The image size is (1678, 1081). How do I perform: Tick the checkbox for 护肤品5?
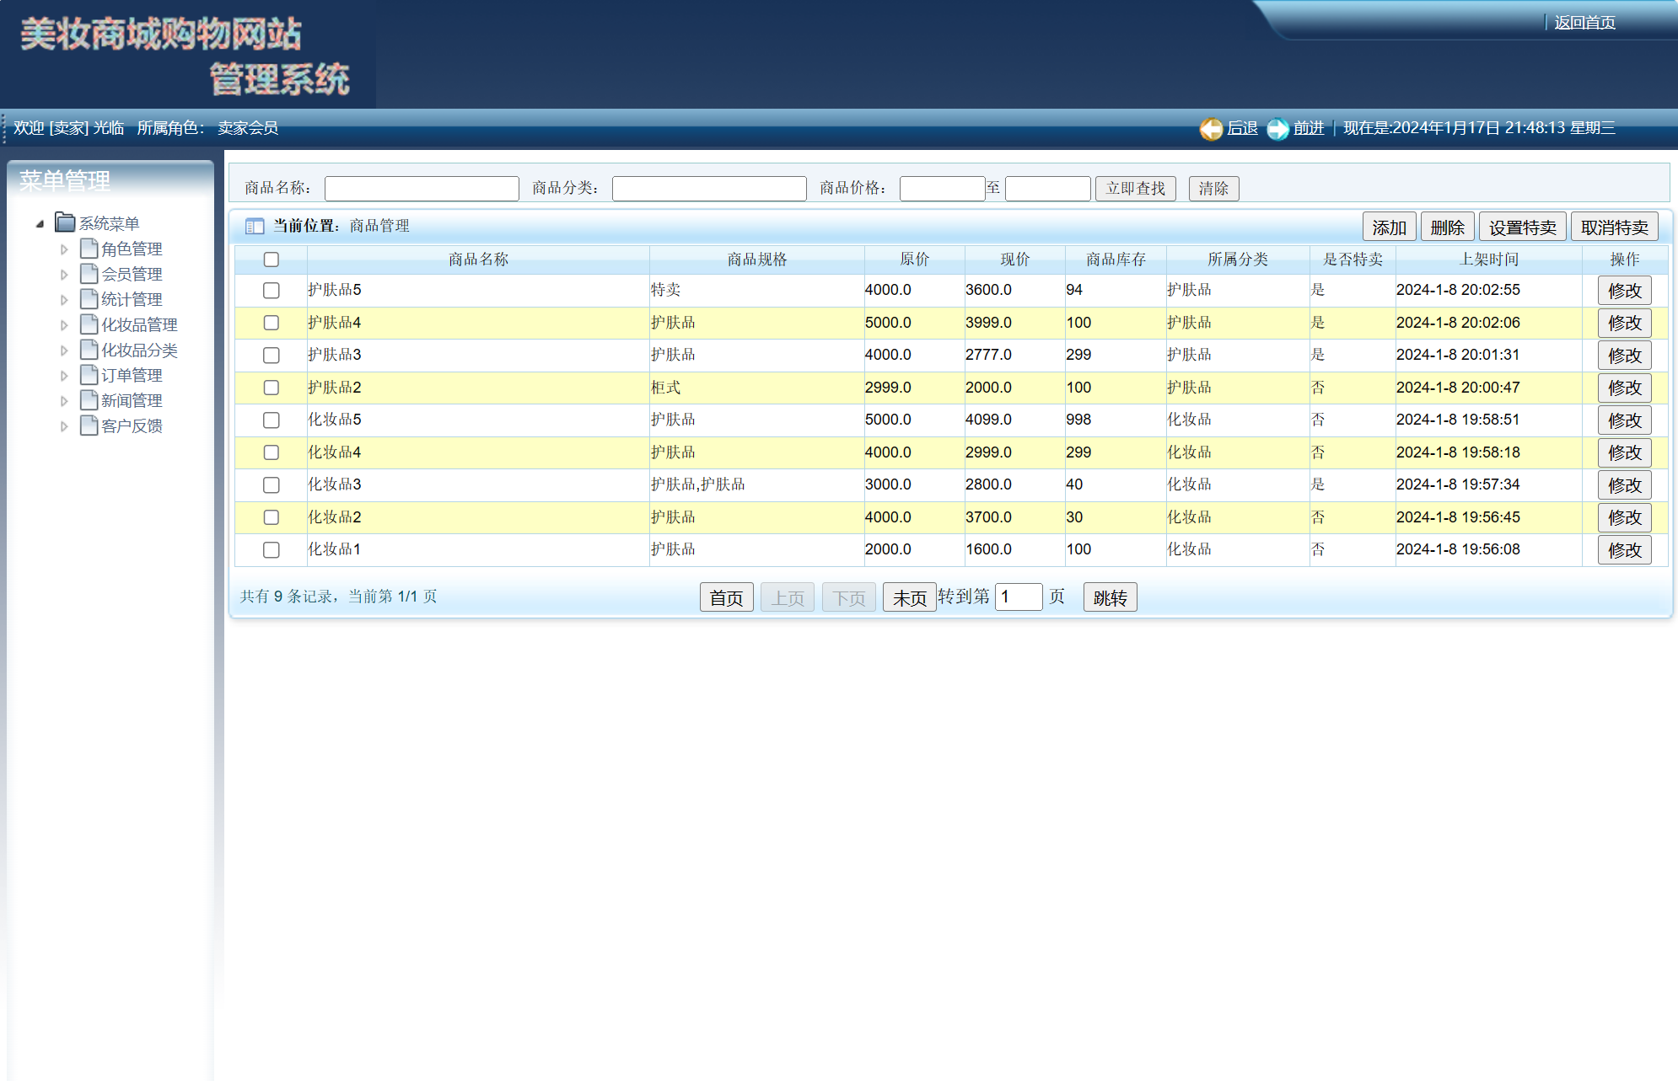coord(271,291)
